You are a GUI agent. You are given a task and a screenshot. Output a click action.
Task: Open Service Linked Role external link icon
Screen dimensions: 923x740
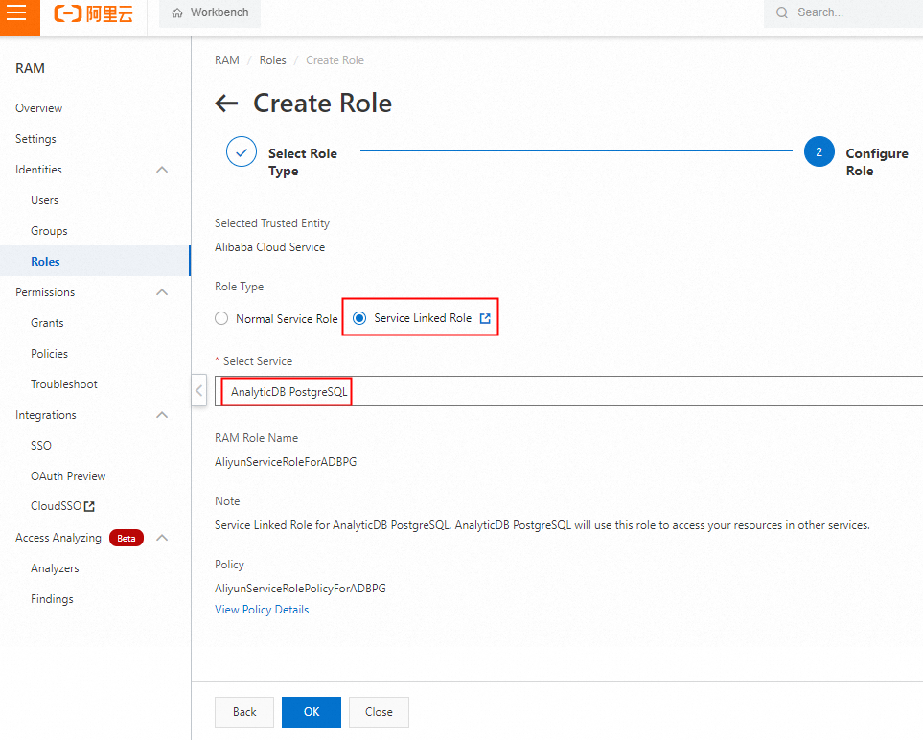[x=485, y=318]
